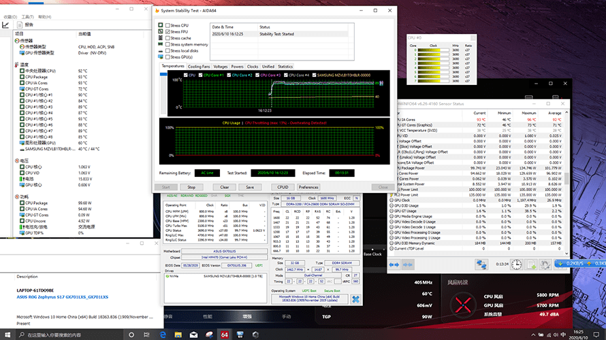Image resolution: width=606 pixels, height=340 pixels.
Task: Enable Stress system memory checkbox
Action: (x=168, y=44)
